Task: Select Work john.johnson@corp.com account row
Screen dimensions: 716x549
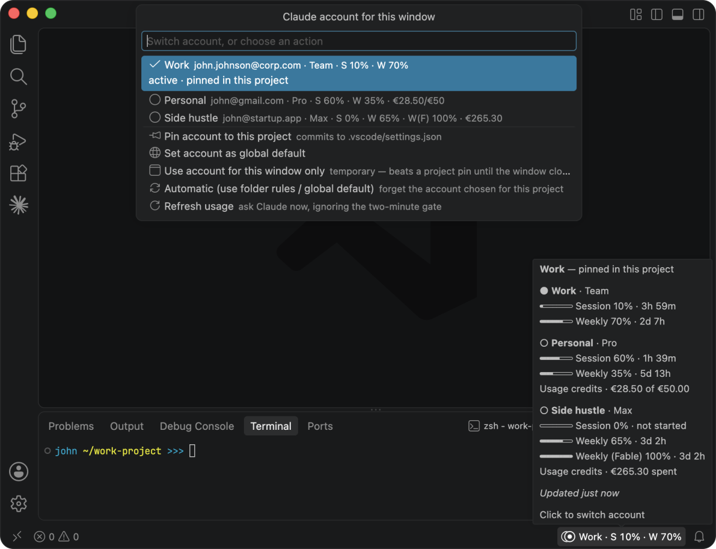Action: pos(359,73)
